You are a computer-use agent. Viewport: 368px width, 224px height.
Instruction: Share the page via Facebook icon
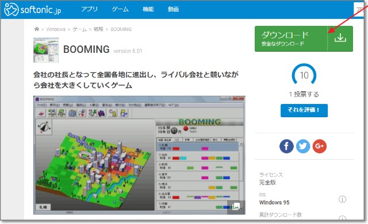(286, 146)
